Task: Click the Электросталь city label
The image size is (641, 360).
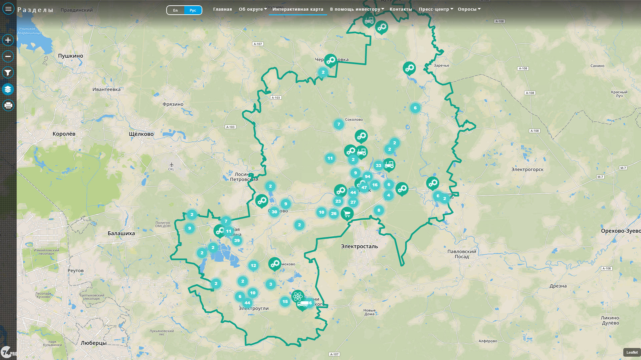Action: click(x=359, y=246)
